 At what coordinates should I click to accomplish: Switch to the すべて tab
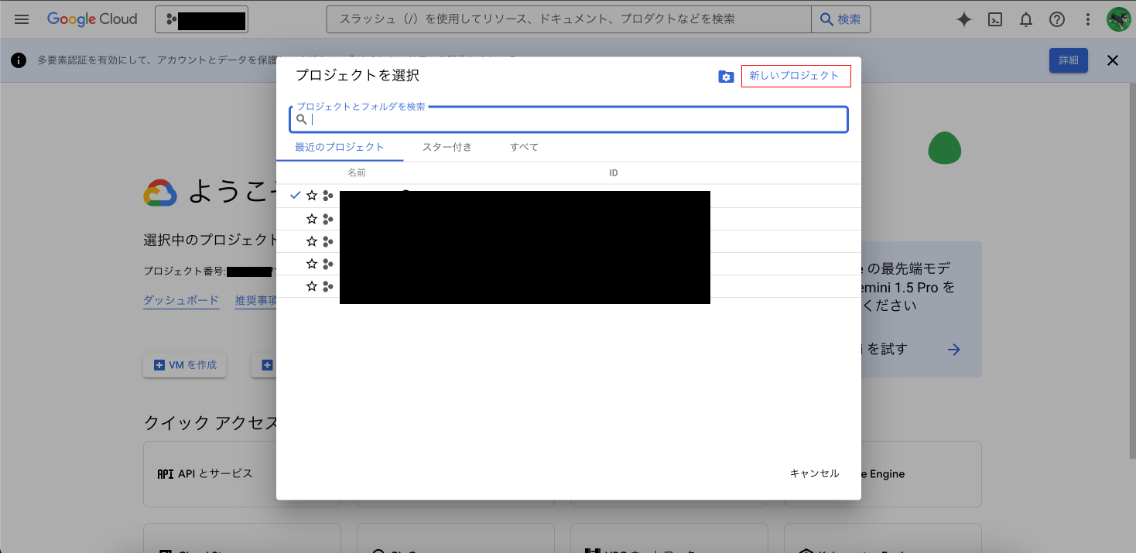(x=524, y=147)
